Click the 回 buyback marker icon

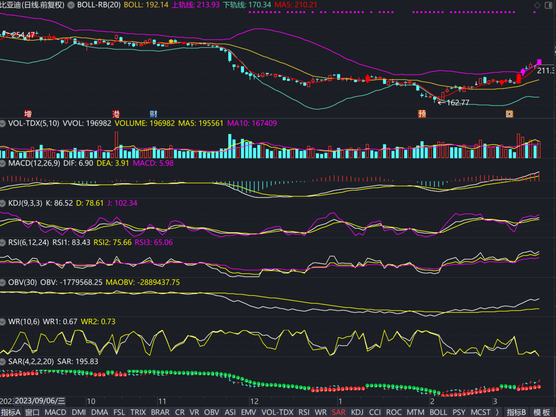(x=509, y=114)
